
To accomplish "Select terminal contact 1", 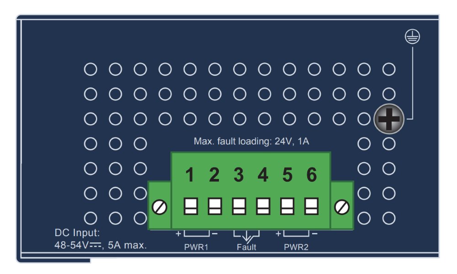I will pyautogui.click(x=191, y=205).
